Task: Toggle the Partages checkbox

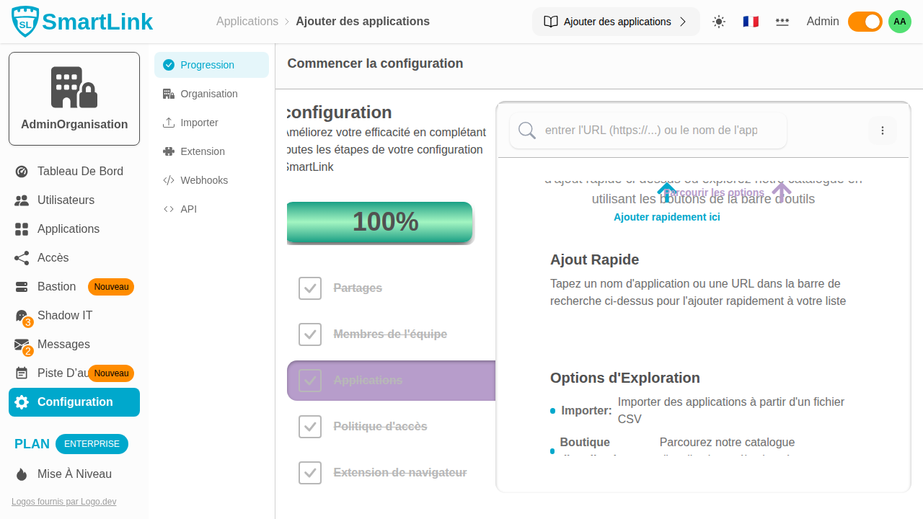Action: (x=310, y=288)
